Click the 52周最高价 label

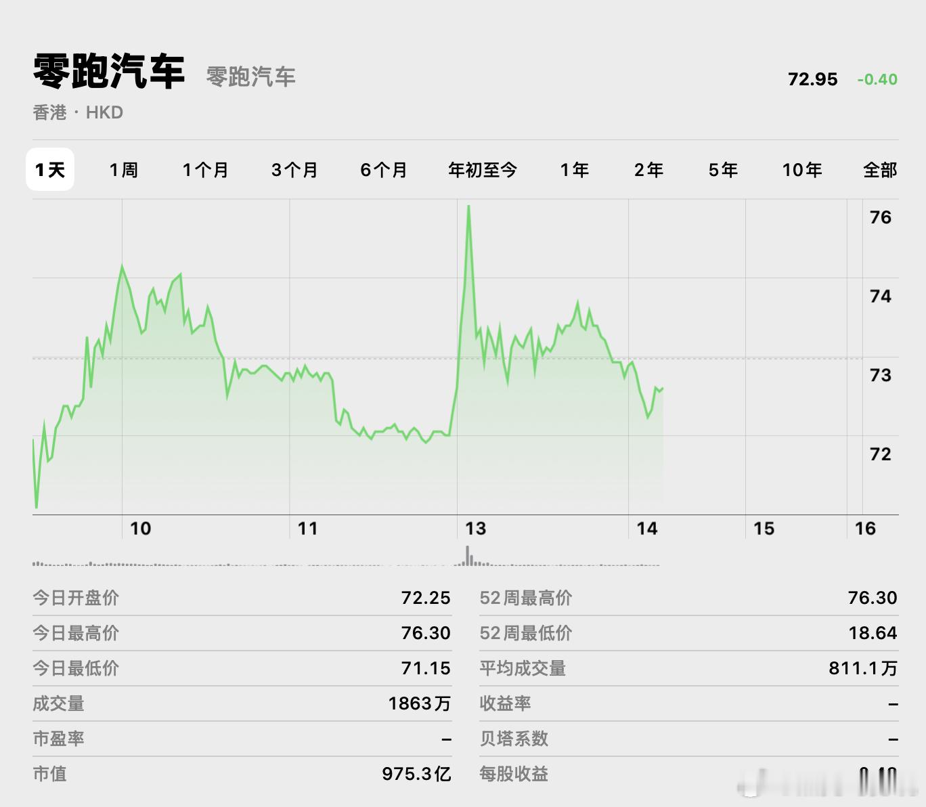pos(526,598)
